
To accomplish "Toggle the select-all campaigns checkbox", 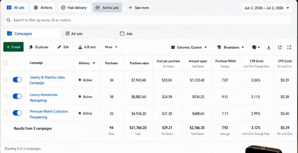I will click(x=6, y=63).
